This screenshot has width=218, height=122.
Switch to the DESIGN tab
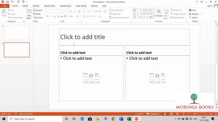(36, 6)
